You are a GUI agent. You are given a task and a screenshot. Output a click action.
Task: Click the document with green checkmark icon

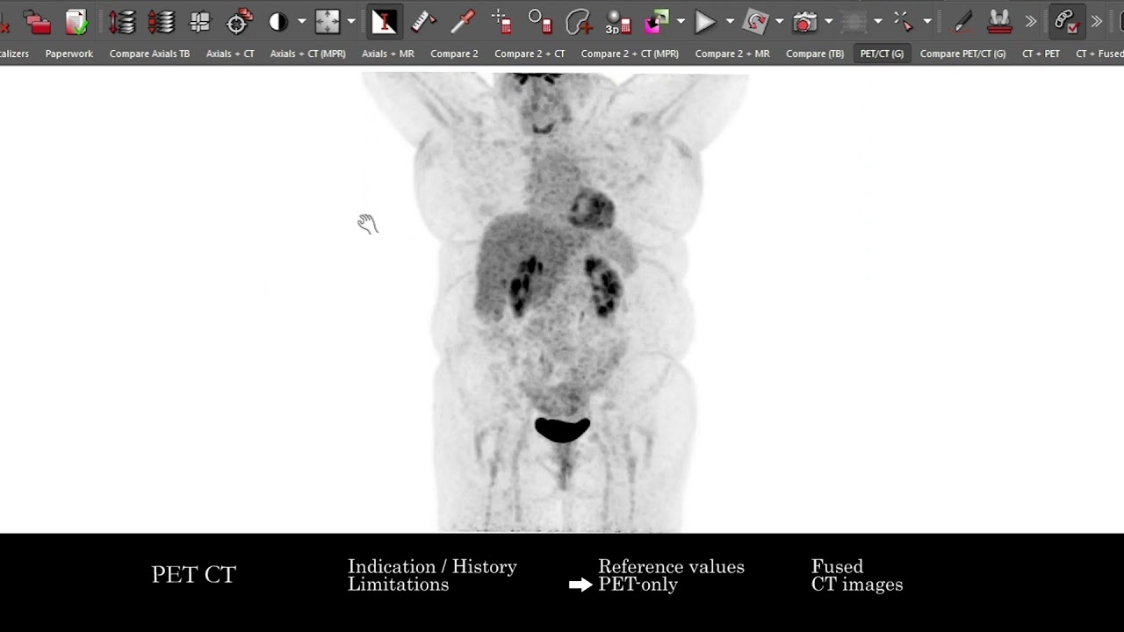click(76, 22)
